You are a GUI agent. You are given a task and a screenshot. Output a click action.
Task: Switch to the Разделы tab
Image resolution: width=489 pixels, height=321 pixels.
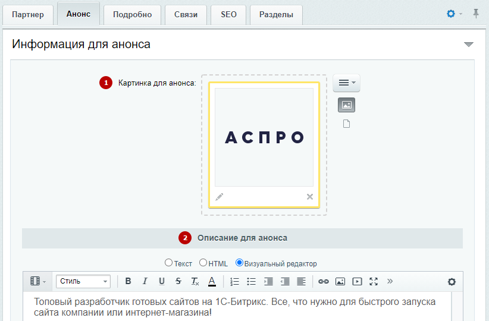pos(276,15)
